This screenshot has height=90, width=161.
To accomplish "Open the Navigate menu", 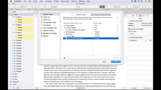I will click(x=48, y=1).
